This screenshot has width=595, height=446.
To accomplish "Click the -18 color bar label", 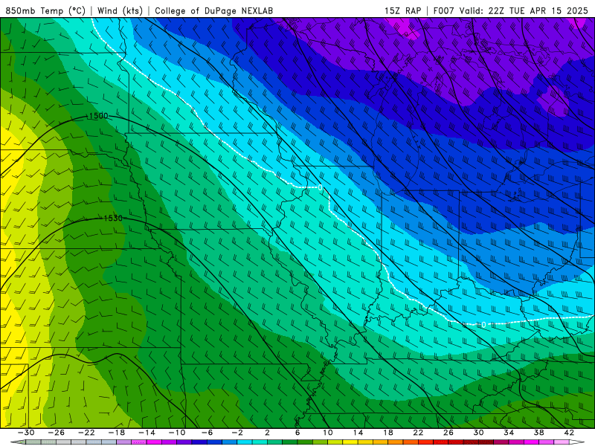I will coord(117,433).
